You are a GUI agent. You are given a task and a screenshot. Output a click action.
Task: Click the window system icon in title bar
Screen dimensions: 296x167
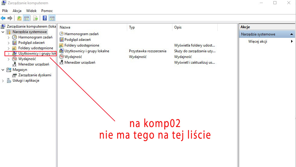coord(4,3)
